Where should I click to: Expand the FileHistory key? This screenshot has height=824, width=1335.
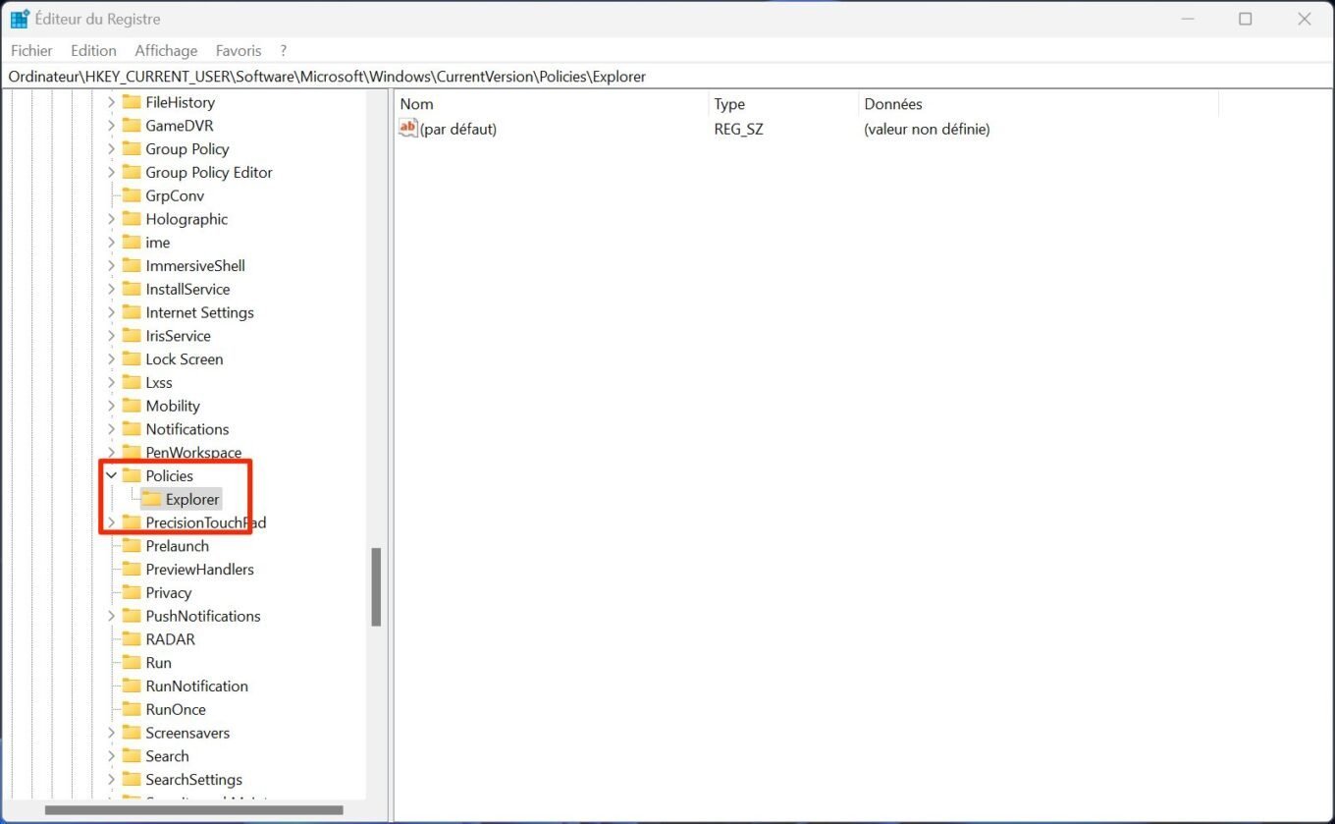tap(111, 102)
